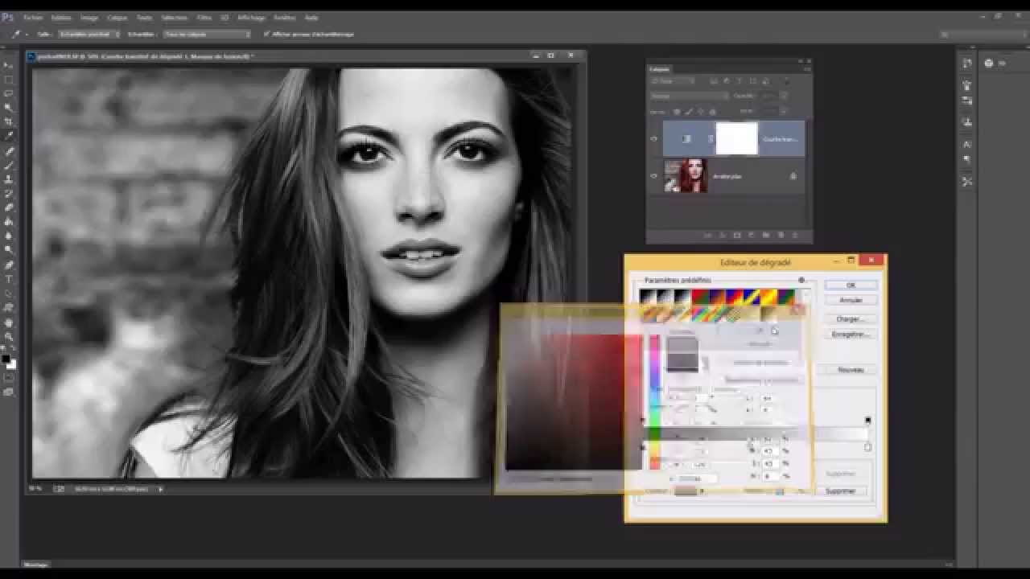Open the Edition menu
The image size is (1030, 579).
click(x=61, y=18)
